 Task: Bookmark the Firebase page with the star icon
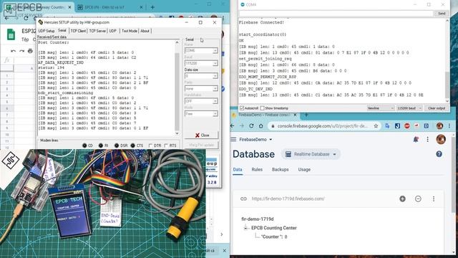click(376, 126)
